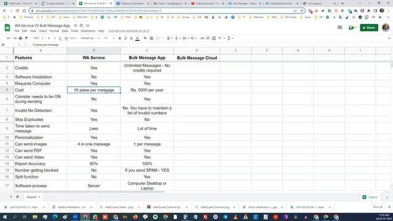The image size is (393, 221).
Task: Open the functions sigma dropdown
Action: click(x=230, y=38)
